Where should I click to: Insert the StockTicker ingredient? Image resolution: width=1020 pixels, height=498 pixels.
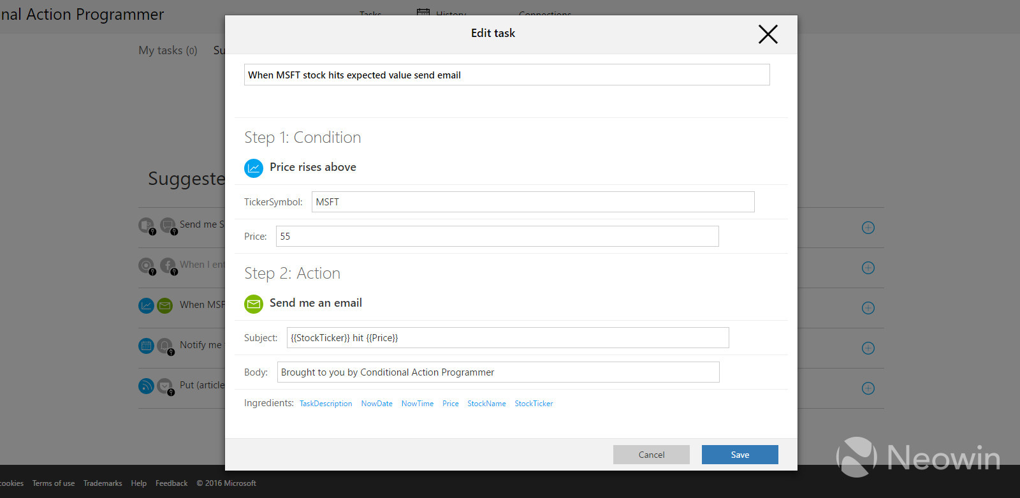[x=534, y=404]
